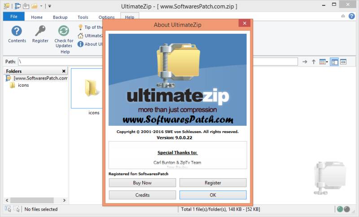Screen dimensions: 359x217
Task: Click the Version: 9.0.0.22 text
Action: (x=175, y=138)
